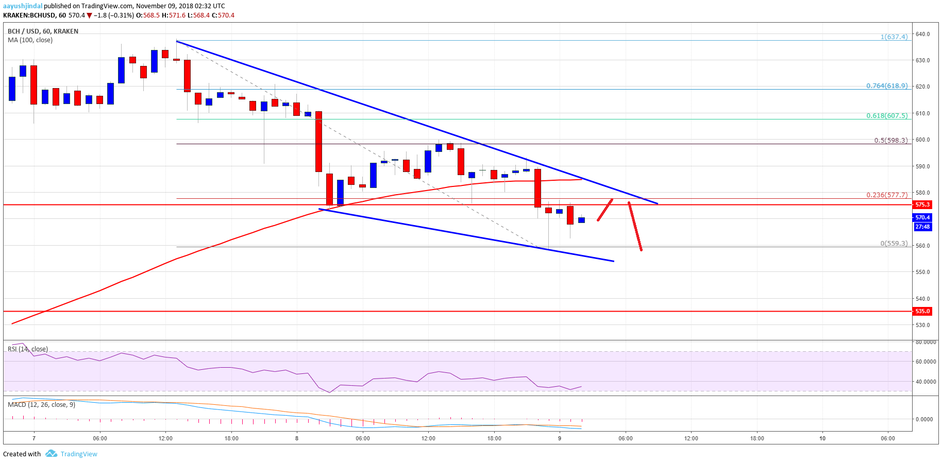Click the L:568.4 low value in header
The height and width of the screenshot is (463, 942).
pyautogui.click(x=198, y=15)
